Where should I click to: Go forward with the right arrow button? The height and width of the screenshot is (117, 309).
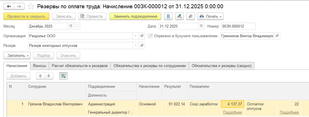point(19,7)
